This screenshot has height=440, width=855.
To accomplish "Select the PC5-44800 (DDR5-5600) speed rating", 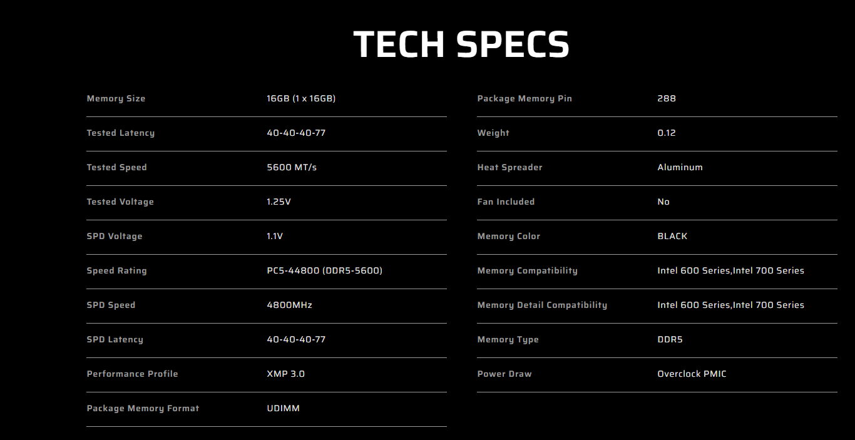I will click(x=324, y=270).
